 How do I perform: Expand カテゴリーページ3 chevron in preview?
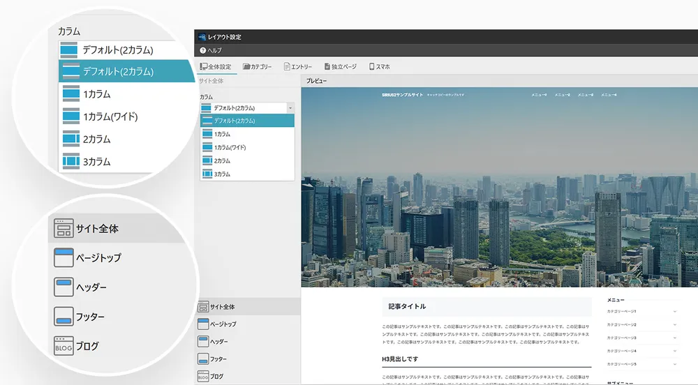[675, 338]
